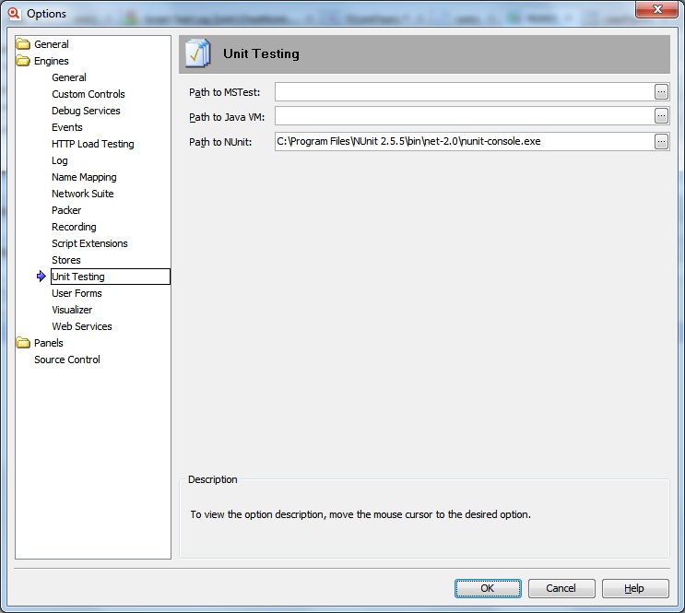The height and width of the screenshot is (613, 685).
Task: Browse for the Java VM path
Action: coord(661,116)
